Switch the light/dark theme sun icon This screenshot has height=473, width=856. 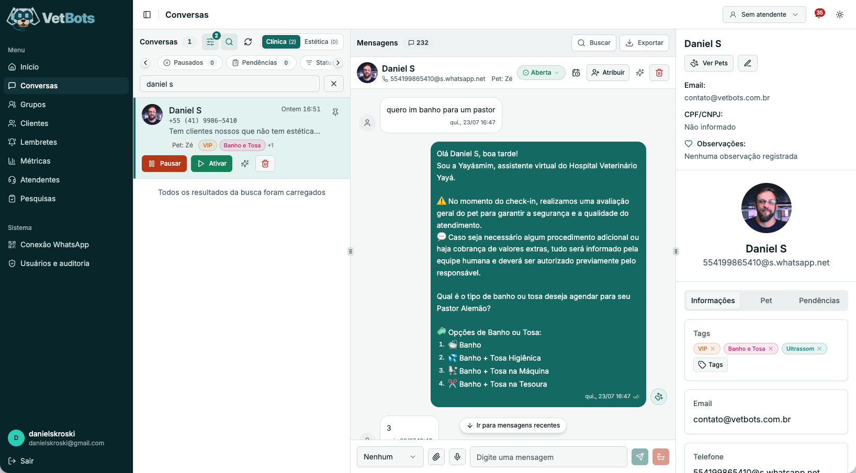click(840, 15)
